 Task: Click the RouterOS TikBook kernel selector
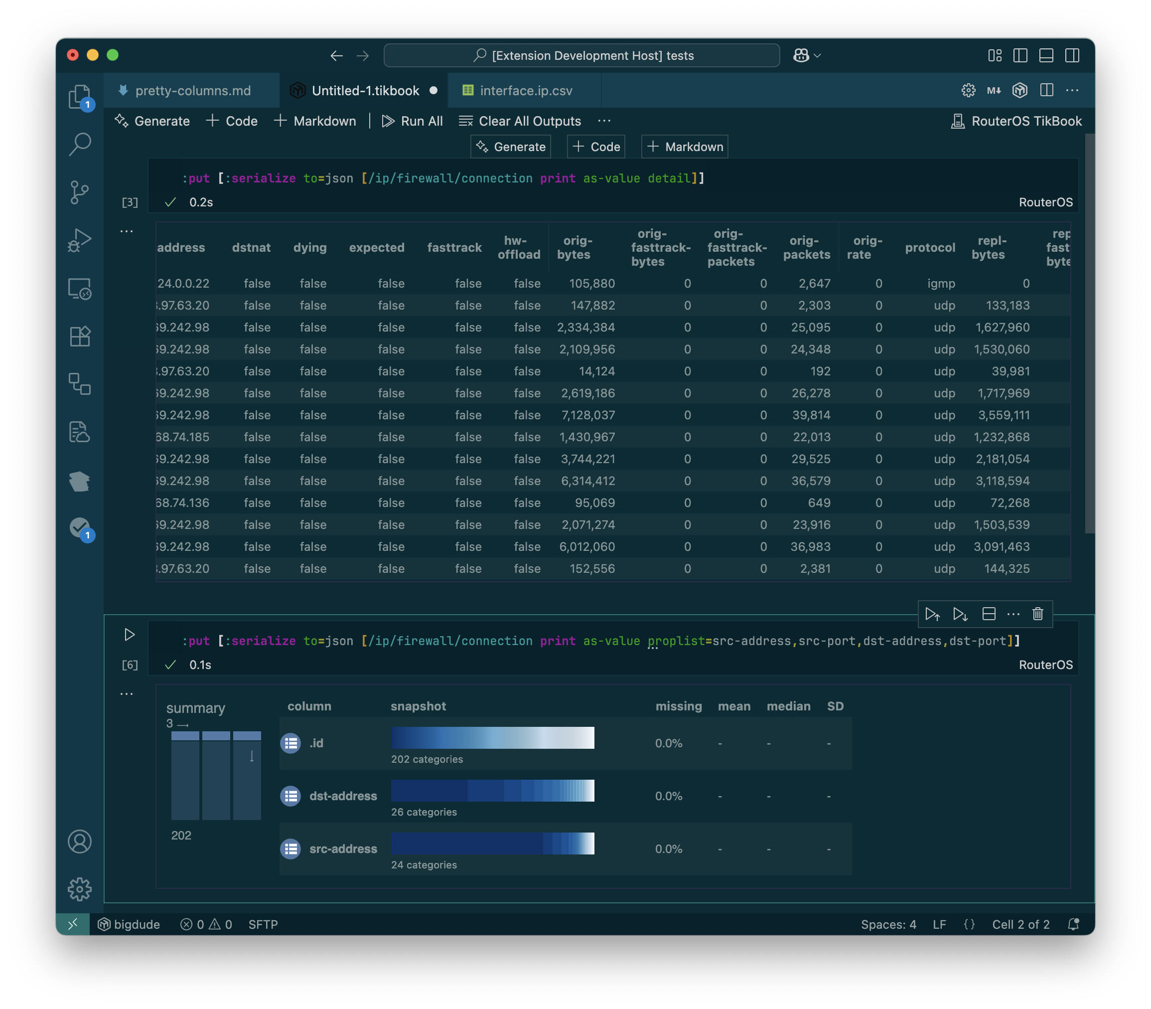tap(1016, 121)
